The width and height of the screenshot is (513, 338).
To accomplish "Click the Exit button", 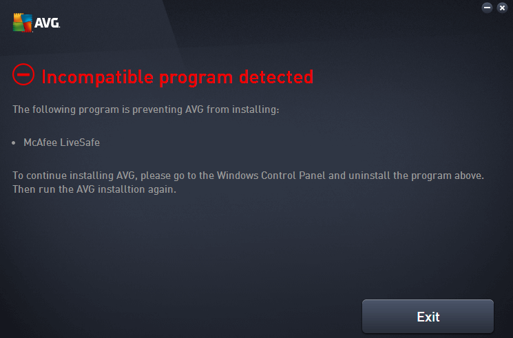I will (x=428, y=317).
